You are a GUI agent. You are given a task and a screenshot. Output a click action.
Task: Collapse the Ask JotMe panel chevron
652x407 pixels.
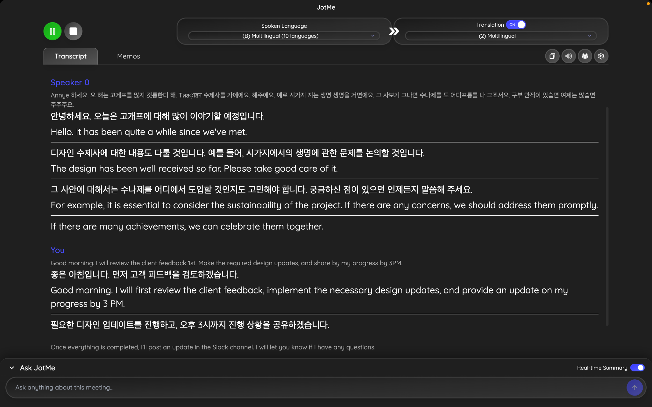click(12, 368)
